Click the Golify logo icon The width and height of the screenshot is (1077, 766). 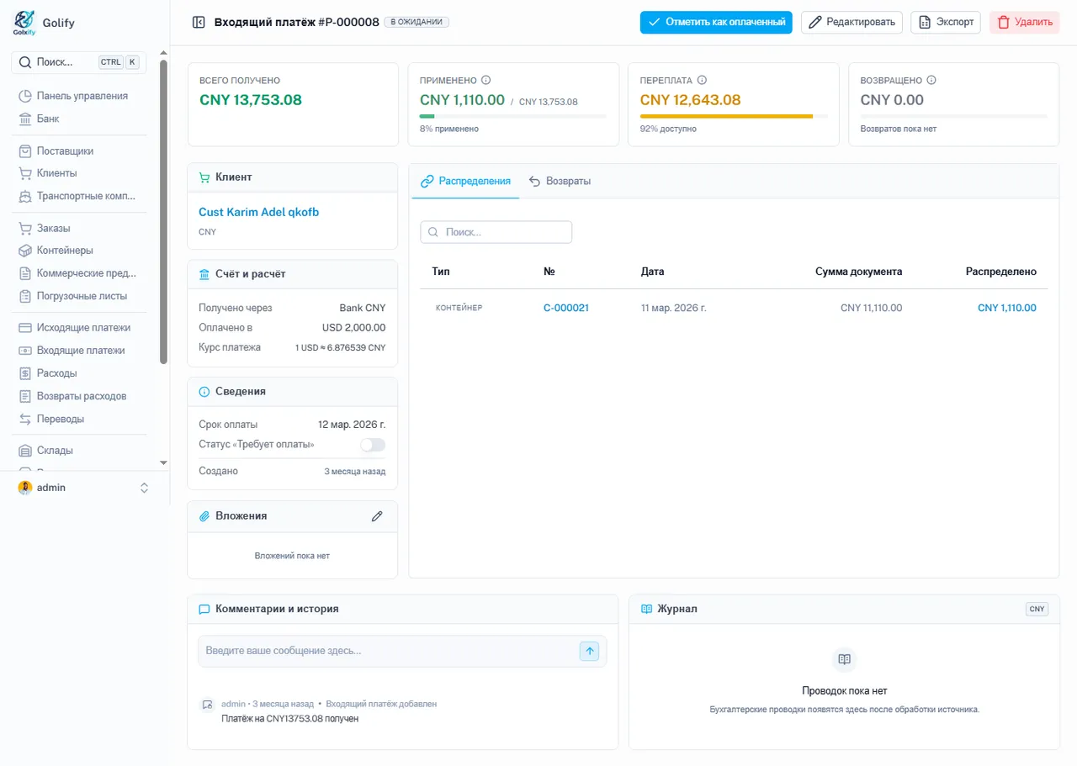coord(24,23)
